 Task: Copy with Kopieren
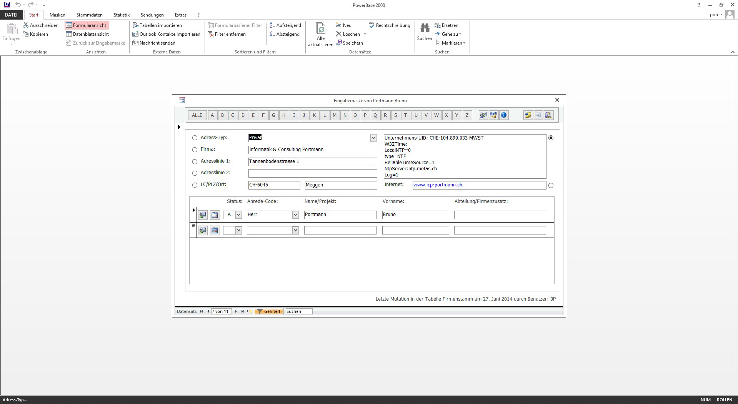click(35, 34)
